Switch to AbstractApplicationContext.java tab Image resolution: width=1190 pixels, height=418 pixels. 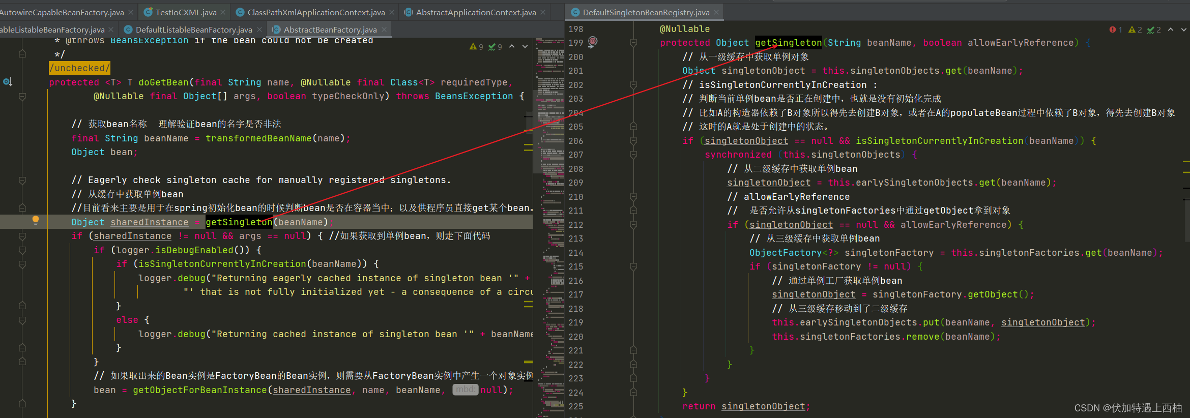click(476, 12)
